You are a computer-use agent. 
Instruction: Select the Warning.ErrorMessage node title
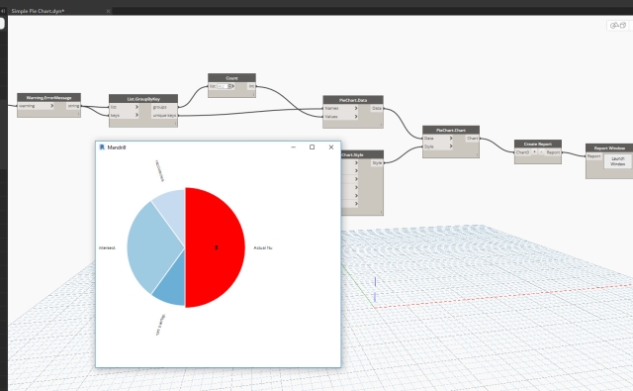tap(48, 97)
